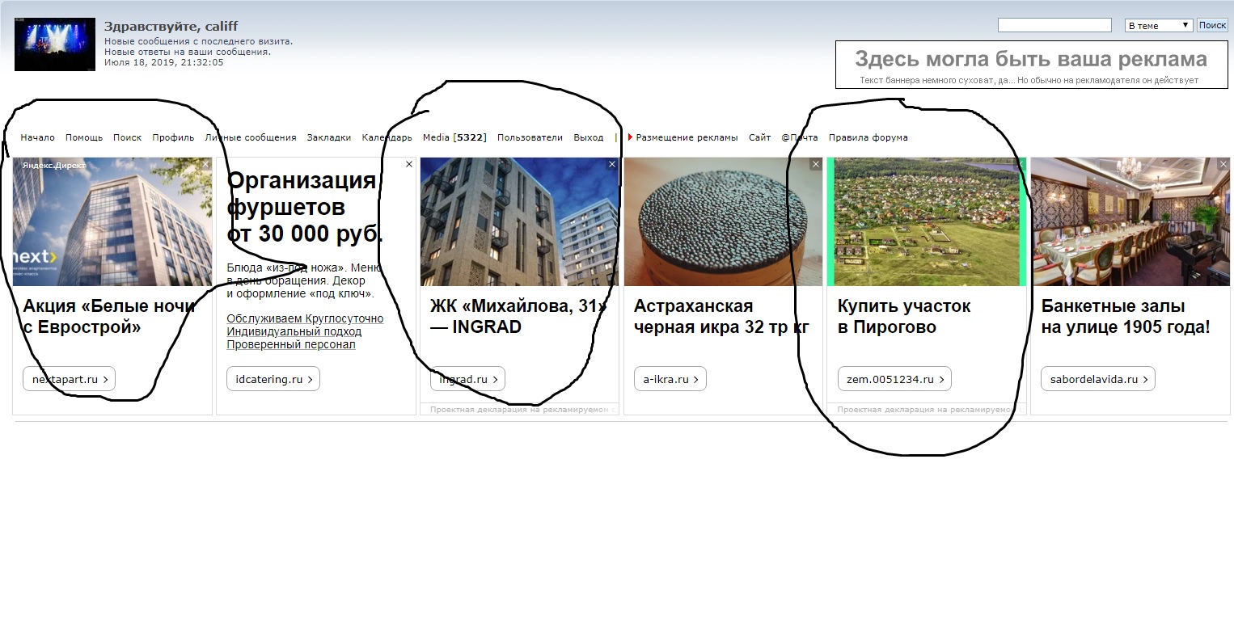Click Выход to log out
This screenshot has width=1234, height=636.
[589, 137]
